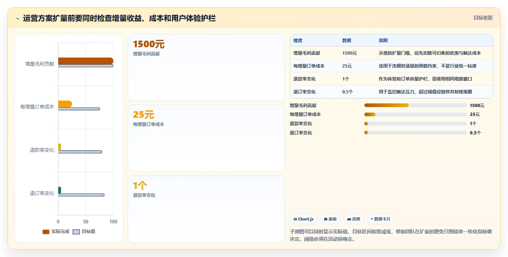This screenshot has width=508, height=257.
Task: Click the 退款率变化 target bar in chart
Action: [80, 152]
